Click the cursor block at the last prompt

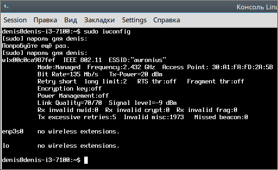click(86, 160)
